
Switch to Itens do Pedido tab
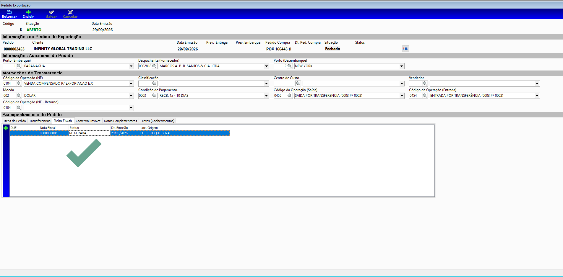(x=15, y=121)
